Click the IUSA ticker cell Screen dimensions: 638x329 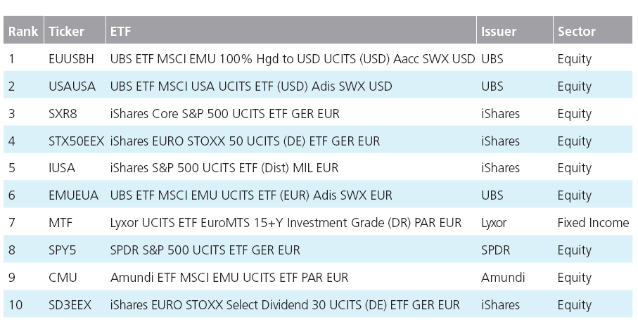tap(62, 168)
